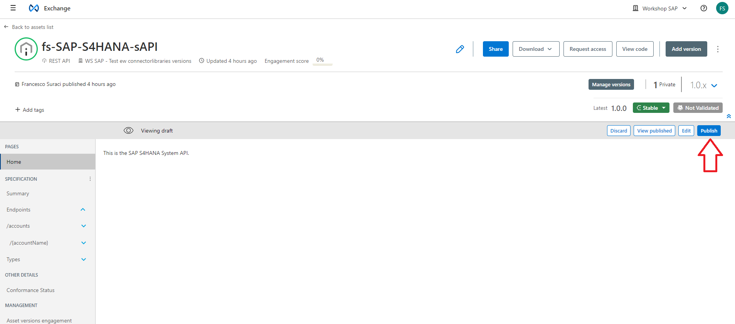The width and height of the screenshot is (735, 324).
Task: Click the View code button
Action: coord(635,49)
